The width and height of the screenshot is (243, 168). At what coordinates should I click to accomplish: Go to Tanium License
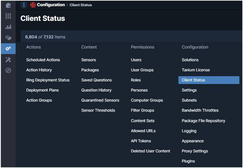pos(196,70)
